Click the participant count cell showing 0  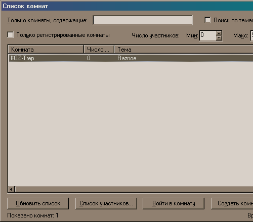point(89,58)
